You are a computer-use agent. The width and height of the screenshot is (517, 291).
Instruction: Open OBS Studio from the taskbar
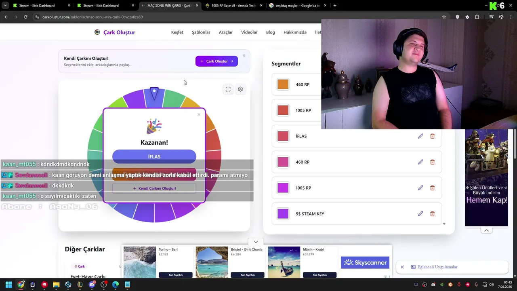pyautogui.click(x=104, y=285)
